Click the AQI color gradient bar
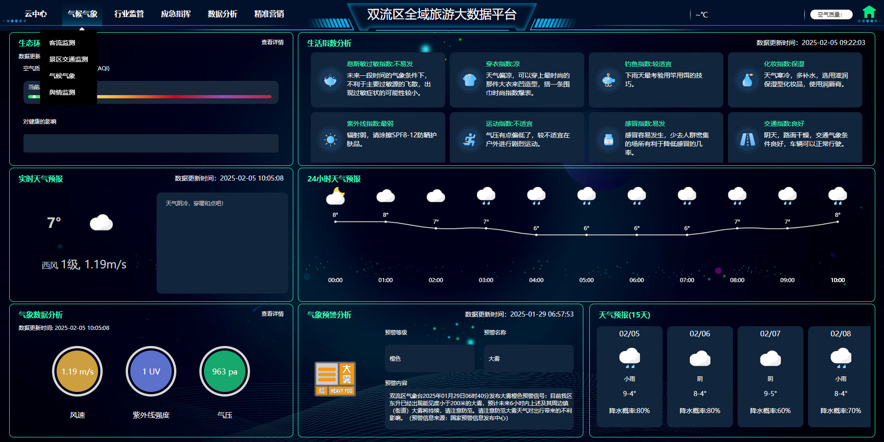 [x=184, y=96]
